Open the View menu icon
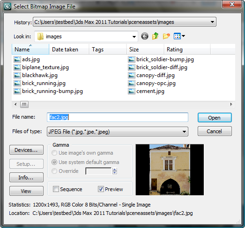245x228 pixels. [179, 36]
